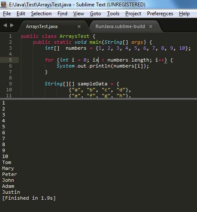Screen dimensions: 197x212
Task: Click the closing brace on line 7
Action: pos(46,72)
